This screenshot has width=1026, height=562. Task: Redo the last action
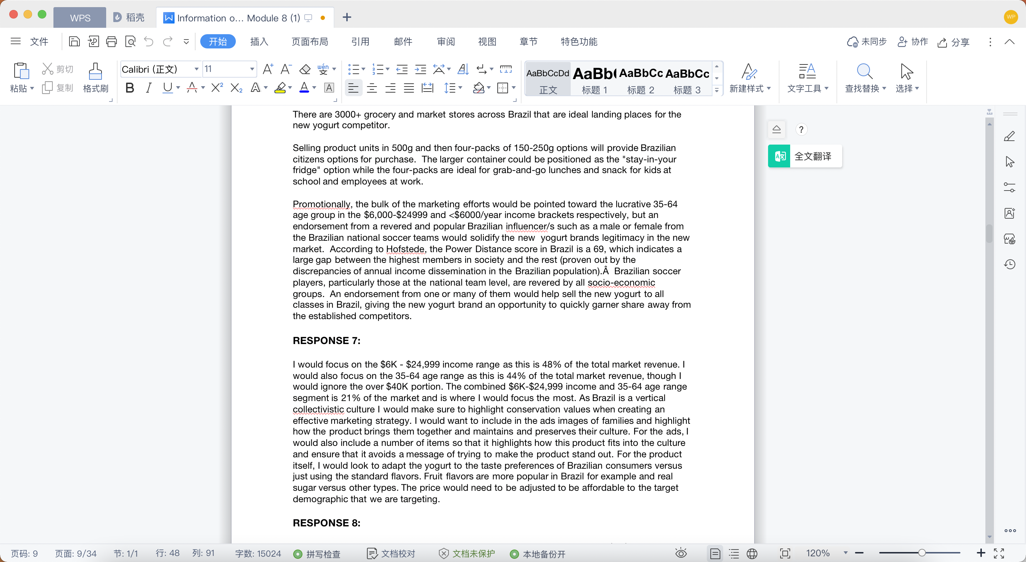(x=168, y=41)
